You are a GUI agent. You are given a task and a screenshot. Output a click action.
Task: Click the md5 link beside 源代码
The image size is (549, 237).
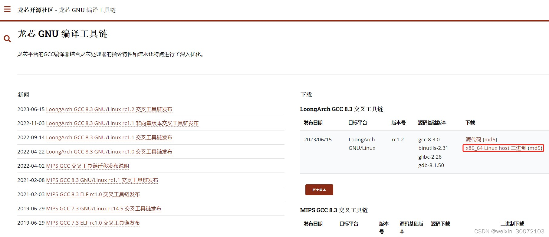click(x=490, y=140)
